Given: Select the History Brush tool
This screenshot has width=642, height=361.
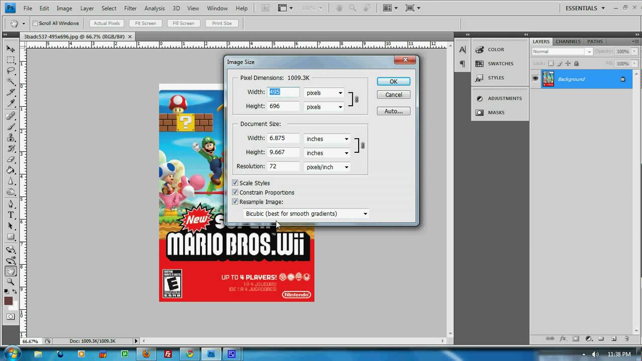Looking at the screenshot, I should click(11, 149).
